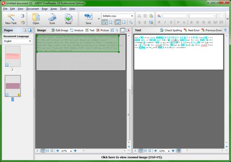Toggle italic formatting

click(x=164, y=22)
